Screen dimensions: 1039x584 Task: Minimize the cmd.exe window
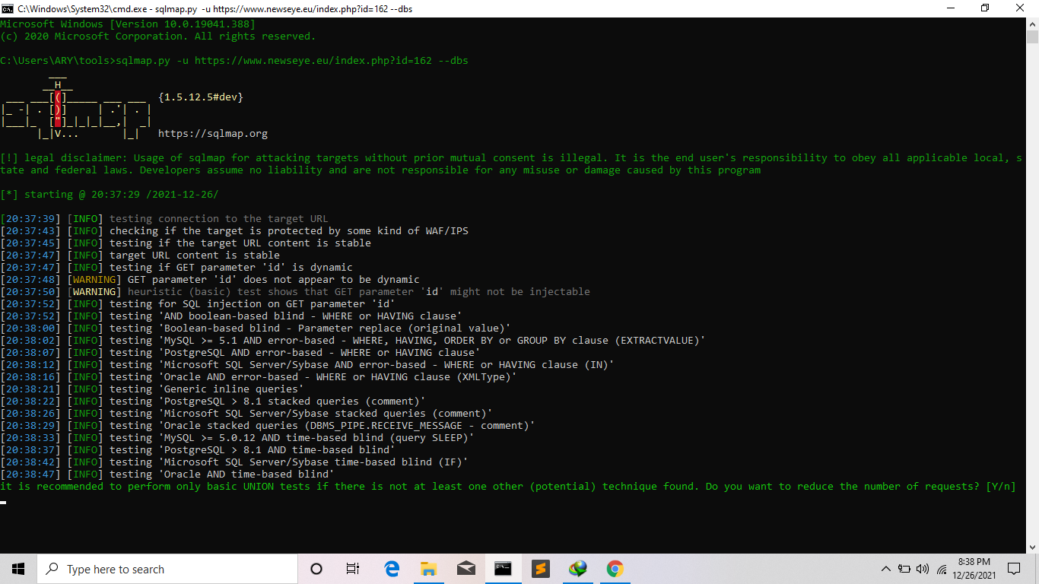point(949,8)
